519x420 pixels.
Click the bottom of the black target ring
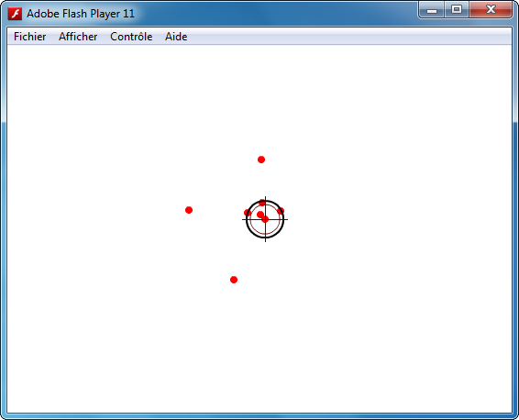click(x=265, y=237)
